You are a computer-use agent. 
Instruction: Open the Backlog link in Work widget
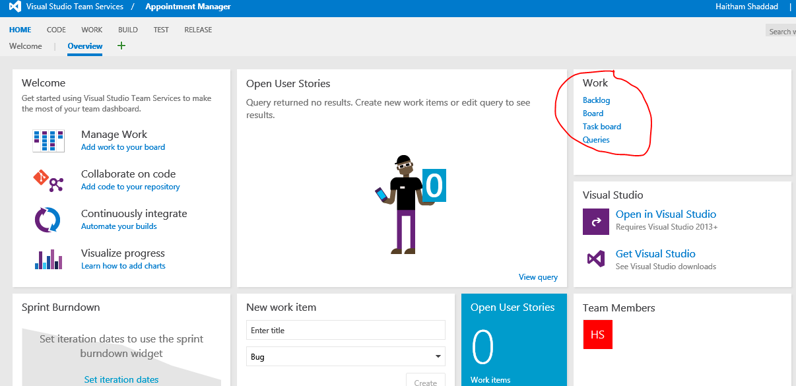(596, 100)
